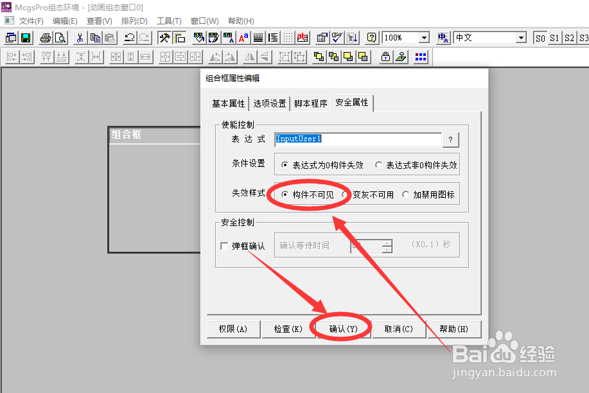Screen dimensions: 589x393
Task: Click the floppy disk save icon
Action: click(x=26, y=38)
